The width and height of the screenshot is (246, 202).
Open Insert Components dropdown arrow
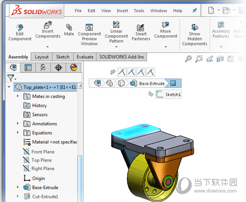(48, 47)
